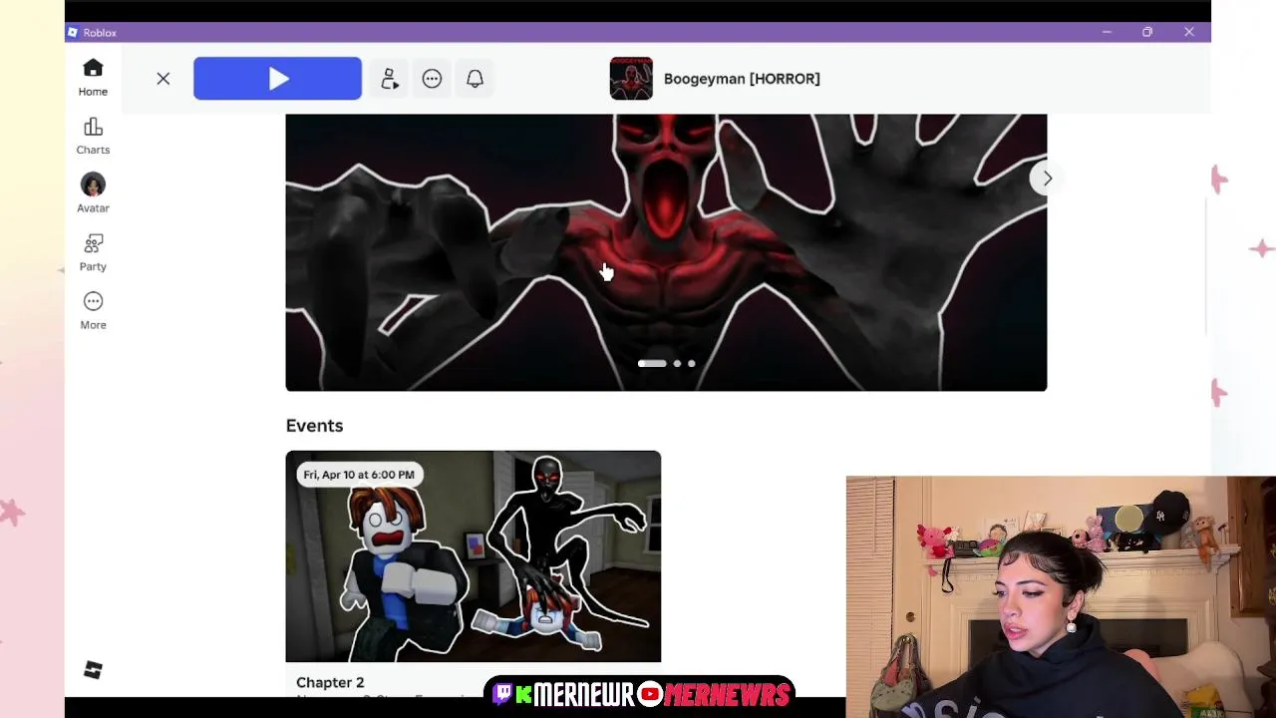
Task: Click the notification bell icon
Action: [475, 79]
